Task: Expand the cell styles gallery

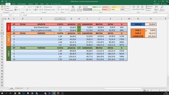Action: pos(130,10)
